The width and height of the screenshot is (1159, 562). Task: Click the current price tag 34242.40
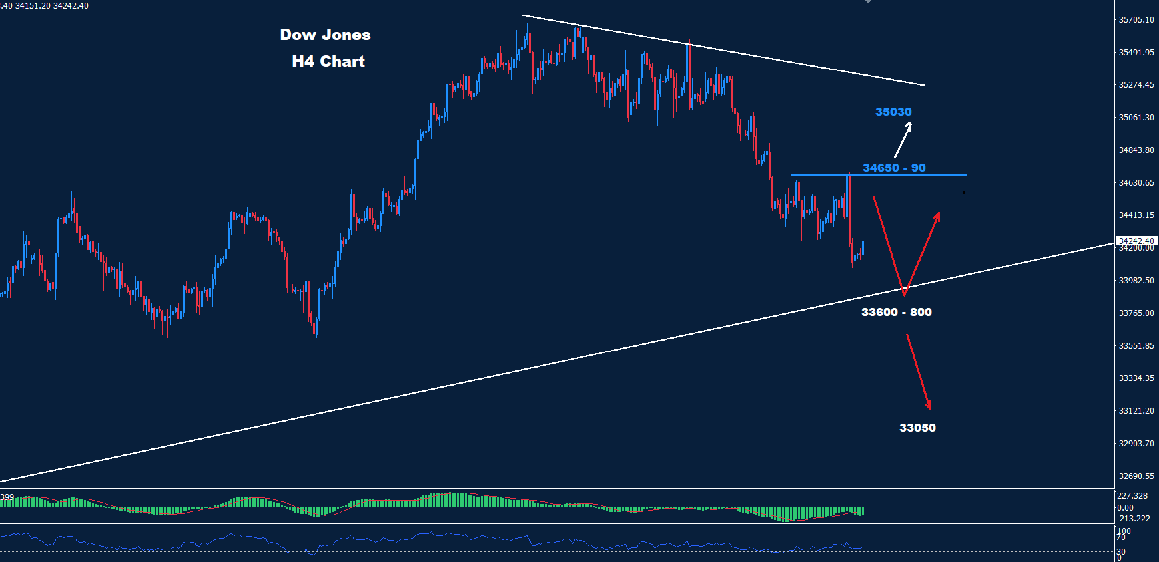(x=1136, y=241)
